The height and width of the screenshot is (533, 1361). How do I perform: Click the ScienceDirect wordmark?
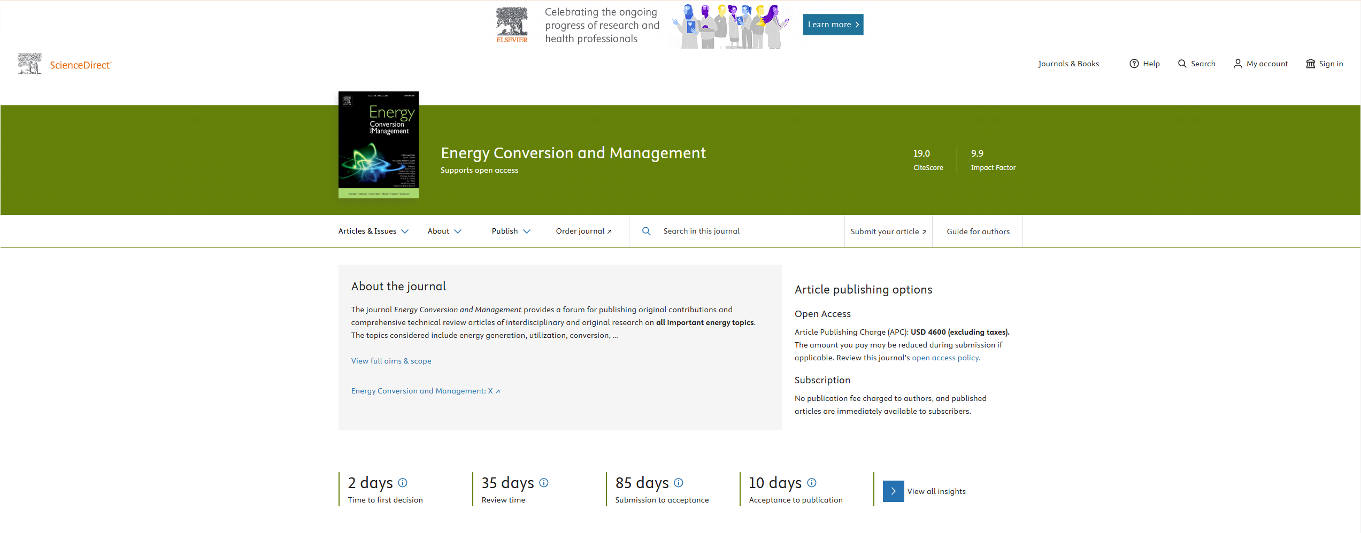(x=80, y=65)
